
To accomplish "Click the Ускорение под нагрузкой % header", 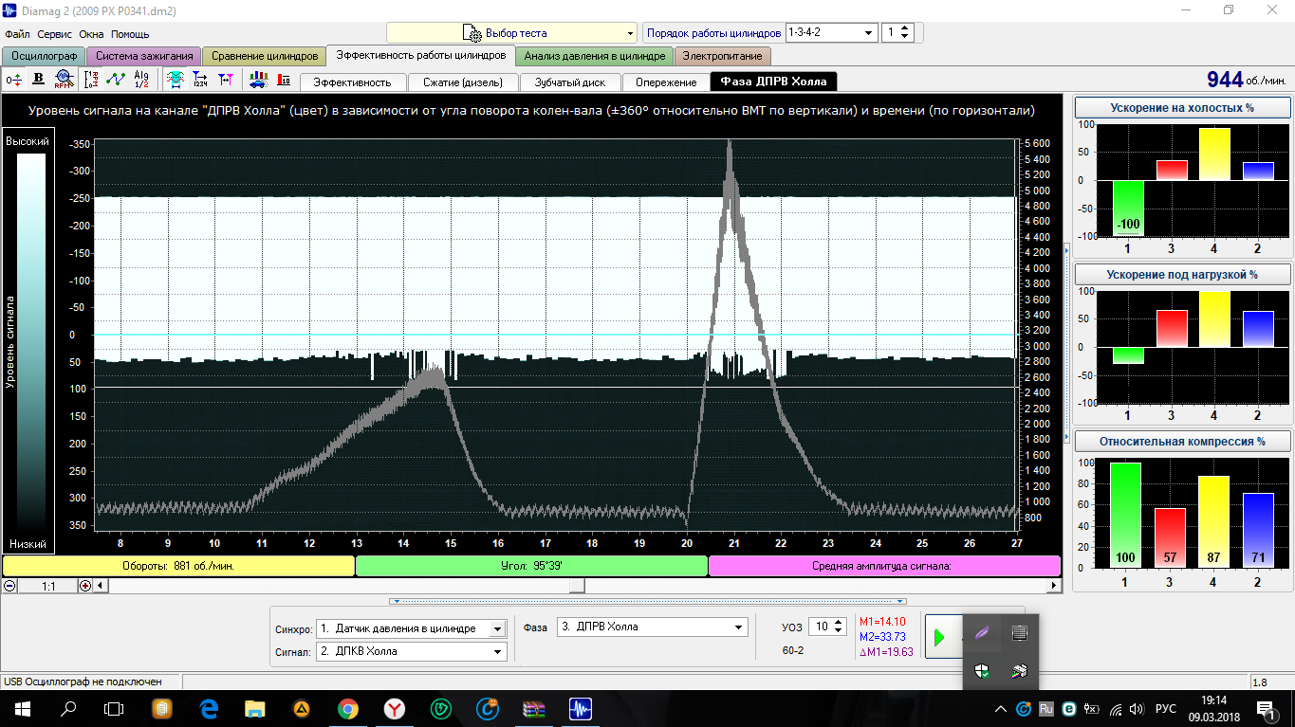I will tap(1182, 275).
